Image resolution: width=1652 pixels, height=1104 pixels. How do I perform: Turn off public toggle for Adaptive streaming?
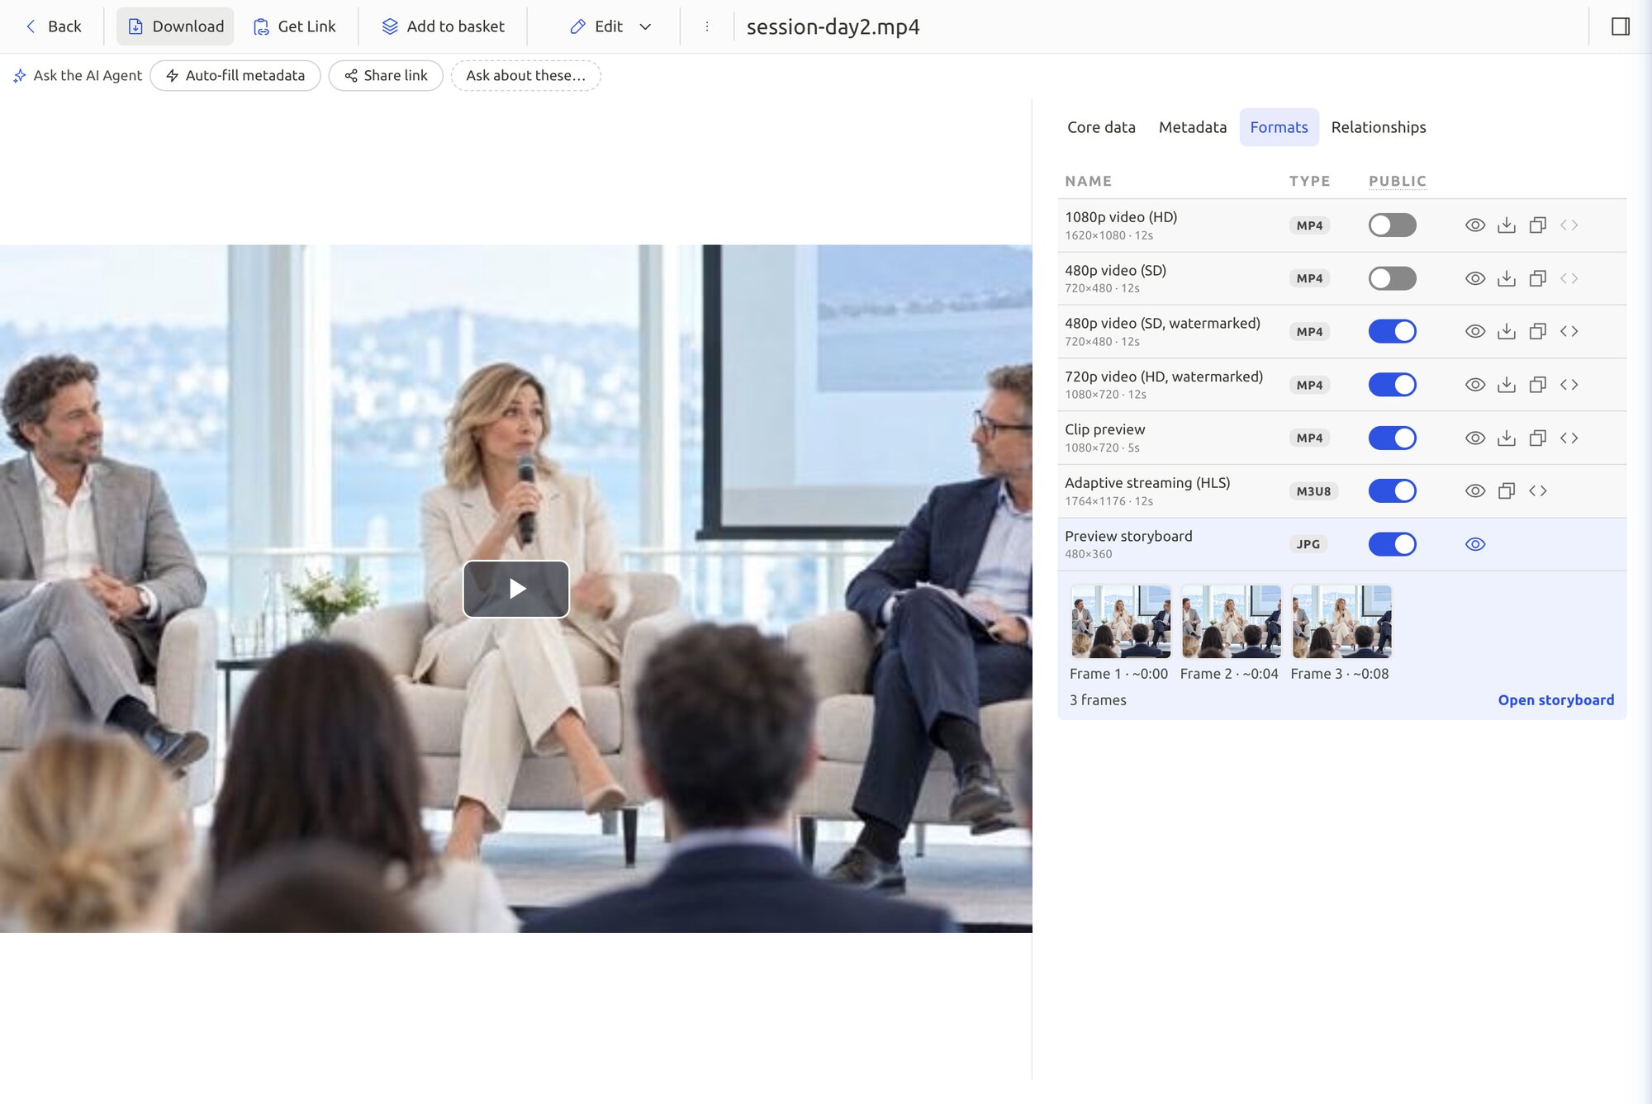(x=1393, y=490)
